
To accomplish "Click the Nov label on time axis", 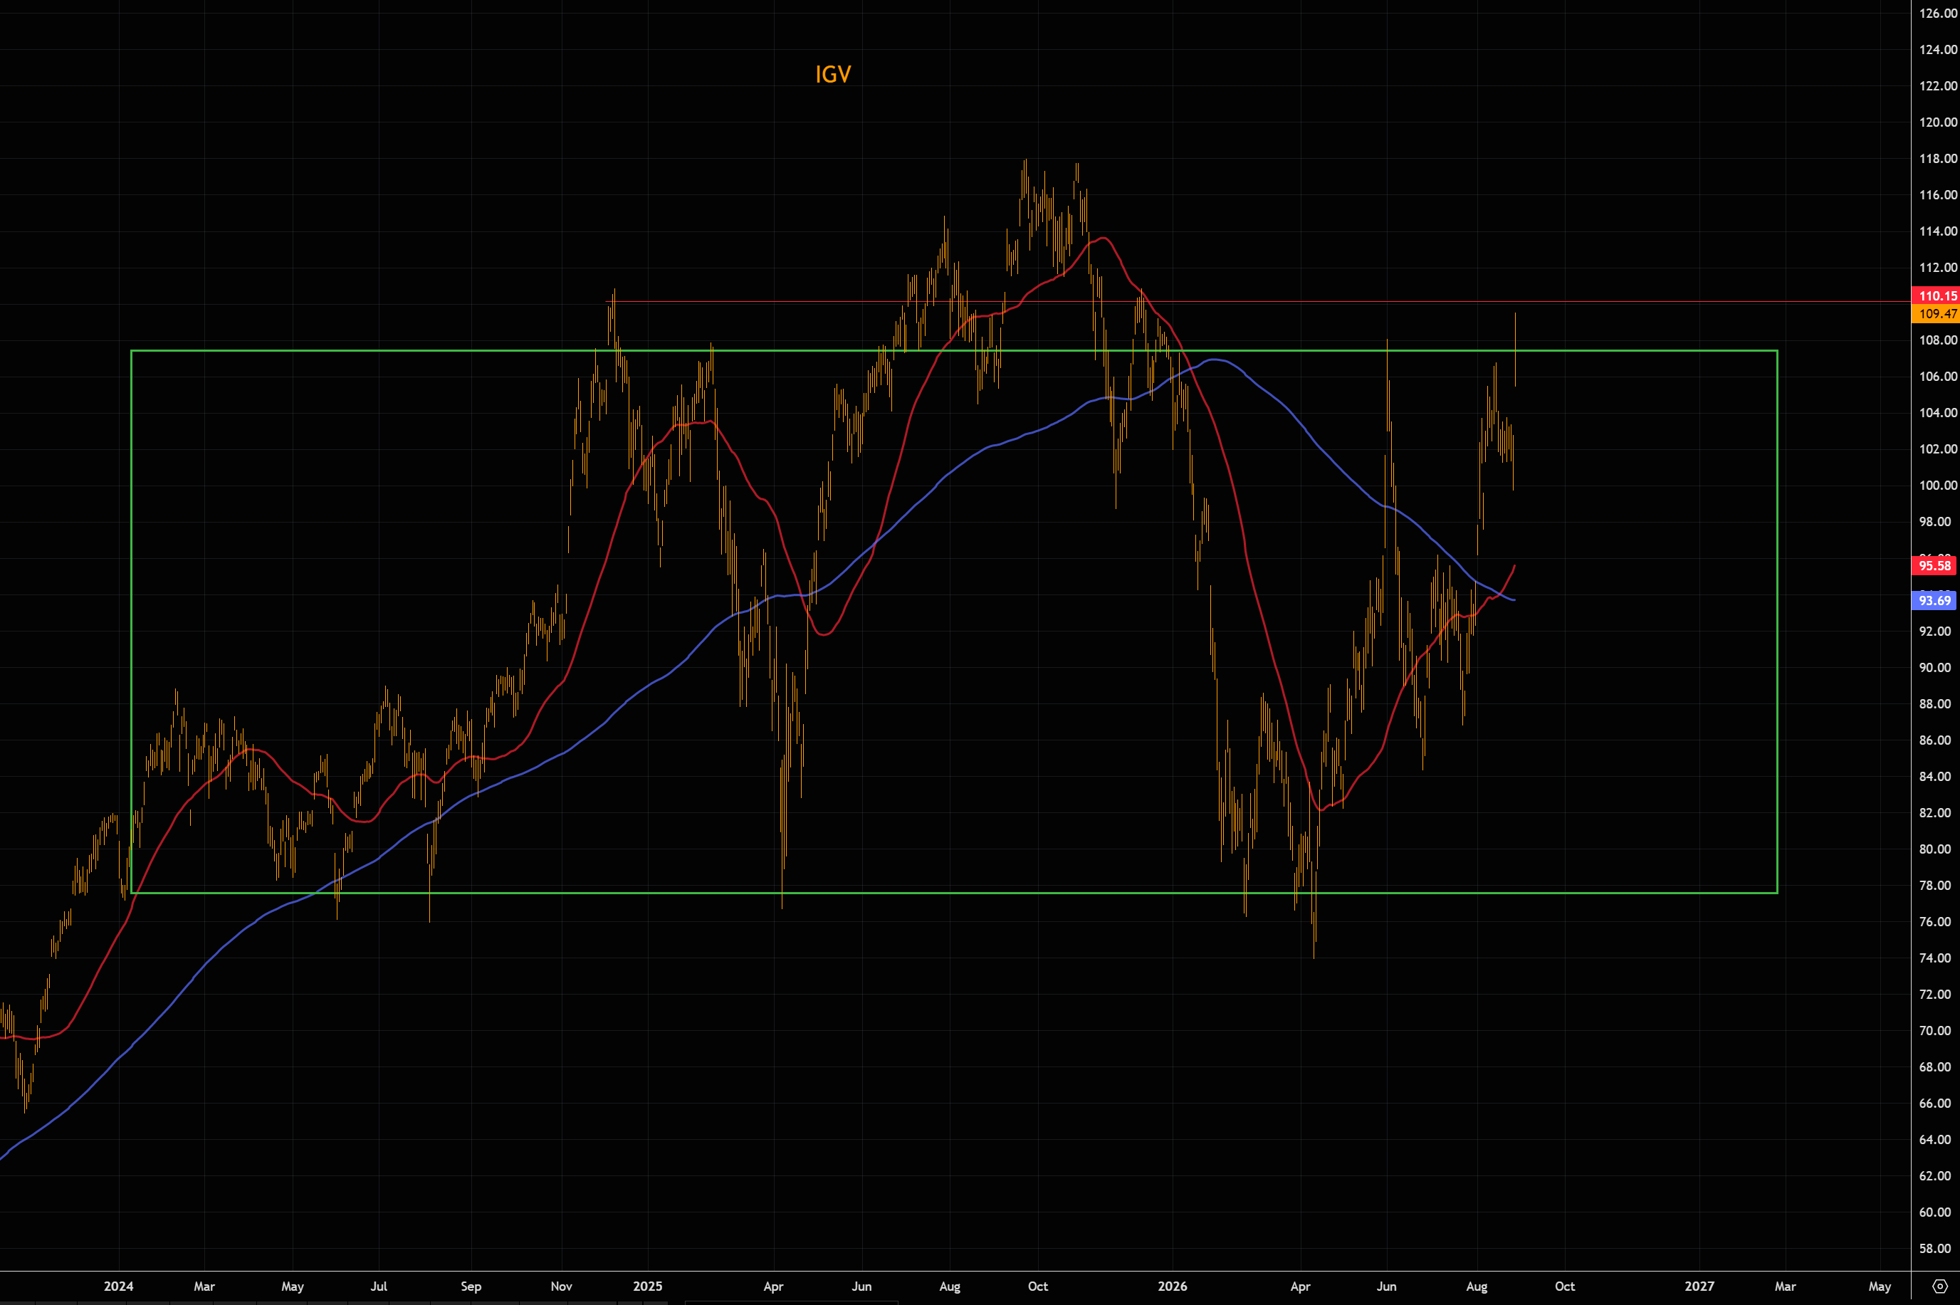I will click(x=562, y=1286).
